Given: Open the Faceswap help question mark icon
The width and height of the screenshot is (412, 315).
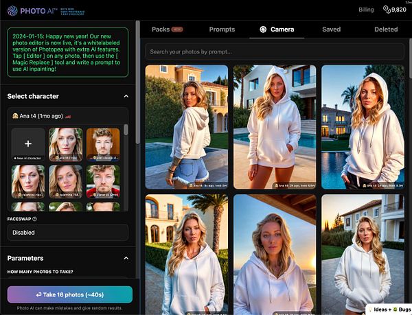Looking at the screenshot, I should click(34, 219).
